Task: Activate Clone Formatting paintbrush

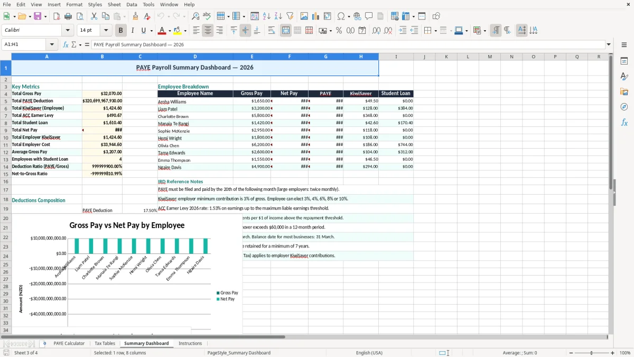Action: [x=136, y=16]
